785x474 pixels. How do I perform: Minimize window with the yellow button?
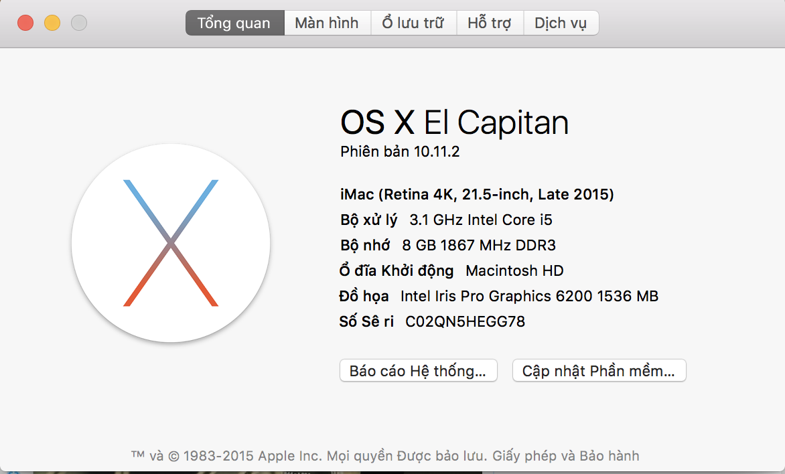coord(52,23)
